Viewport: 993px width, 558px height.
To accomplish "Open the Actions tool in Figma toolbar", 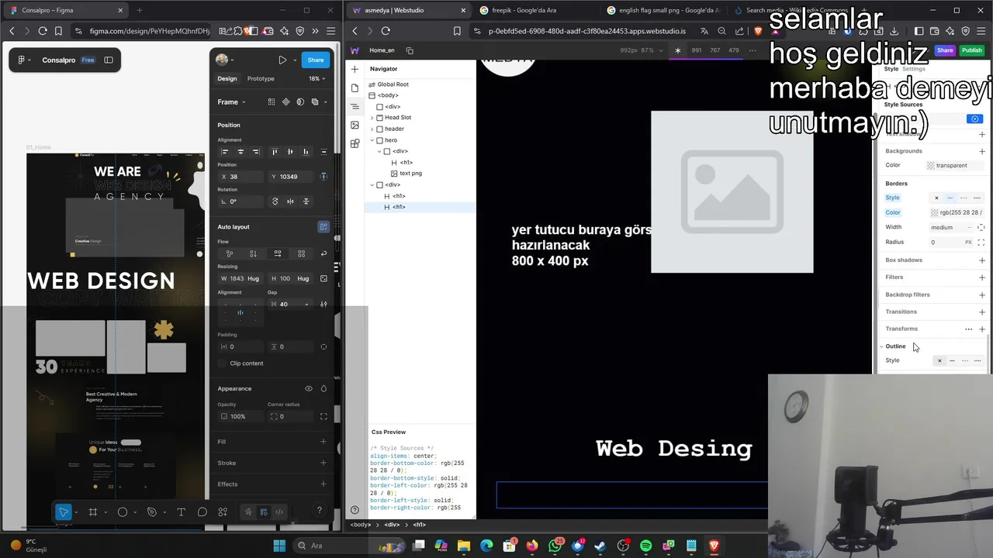I will coord(223,511).
